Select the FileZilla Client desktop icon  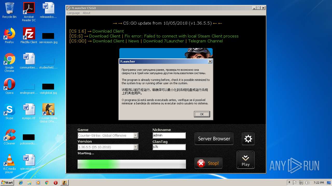tap(29, 36)
